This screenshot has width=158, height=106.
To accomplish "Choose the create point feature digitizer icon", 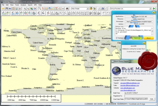I will point(39,13).
